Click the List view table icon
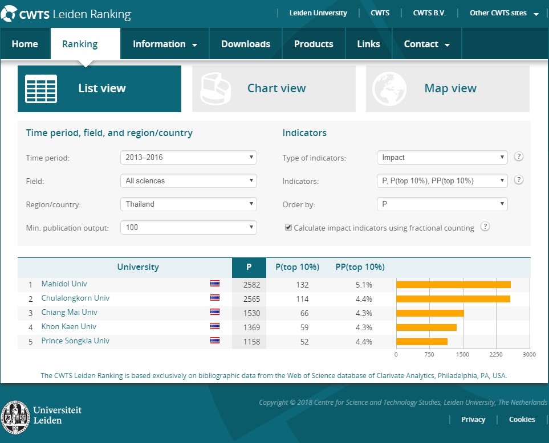The image size is (549, 443). pyautogui.click(x=41, y=89)
